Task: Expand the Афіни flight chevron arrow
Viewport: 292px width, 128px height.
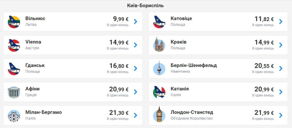Action: (x=135, y=92)
